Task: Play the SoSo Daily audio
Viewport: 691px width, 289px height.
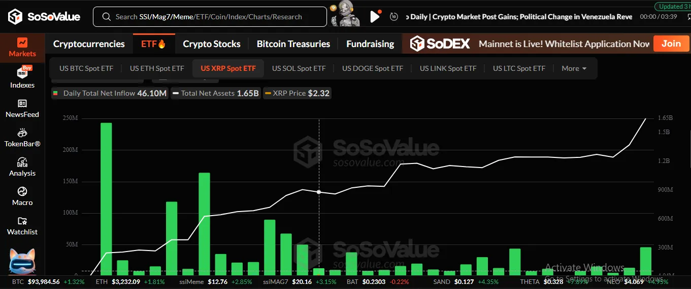Action: [x=375, y=17]
